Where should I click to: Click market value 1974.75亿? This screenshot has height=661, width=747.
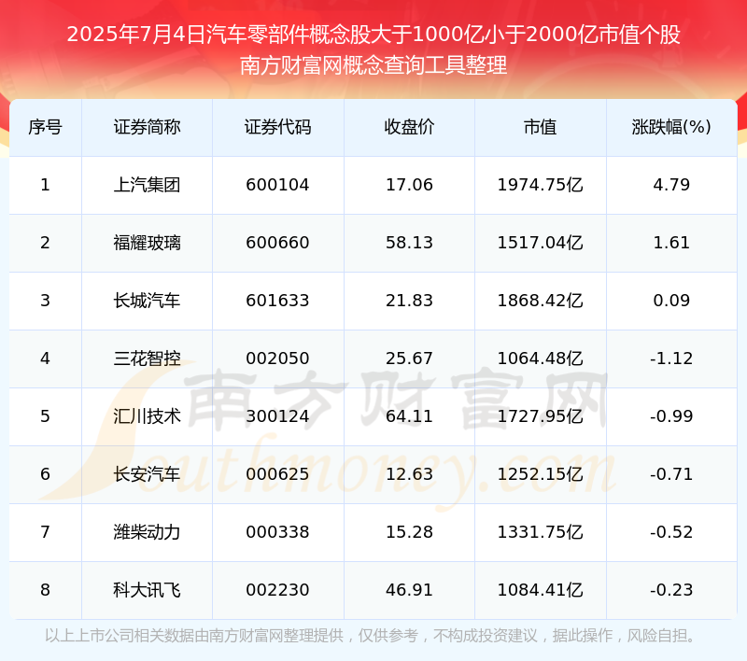pyautogui.click(x=541, y=185)
